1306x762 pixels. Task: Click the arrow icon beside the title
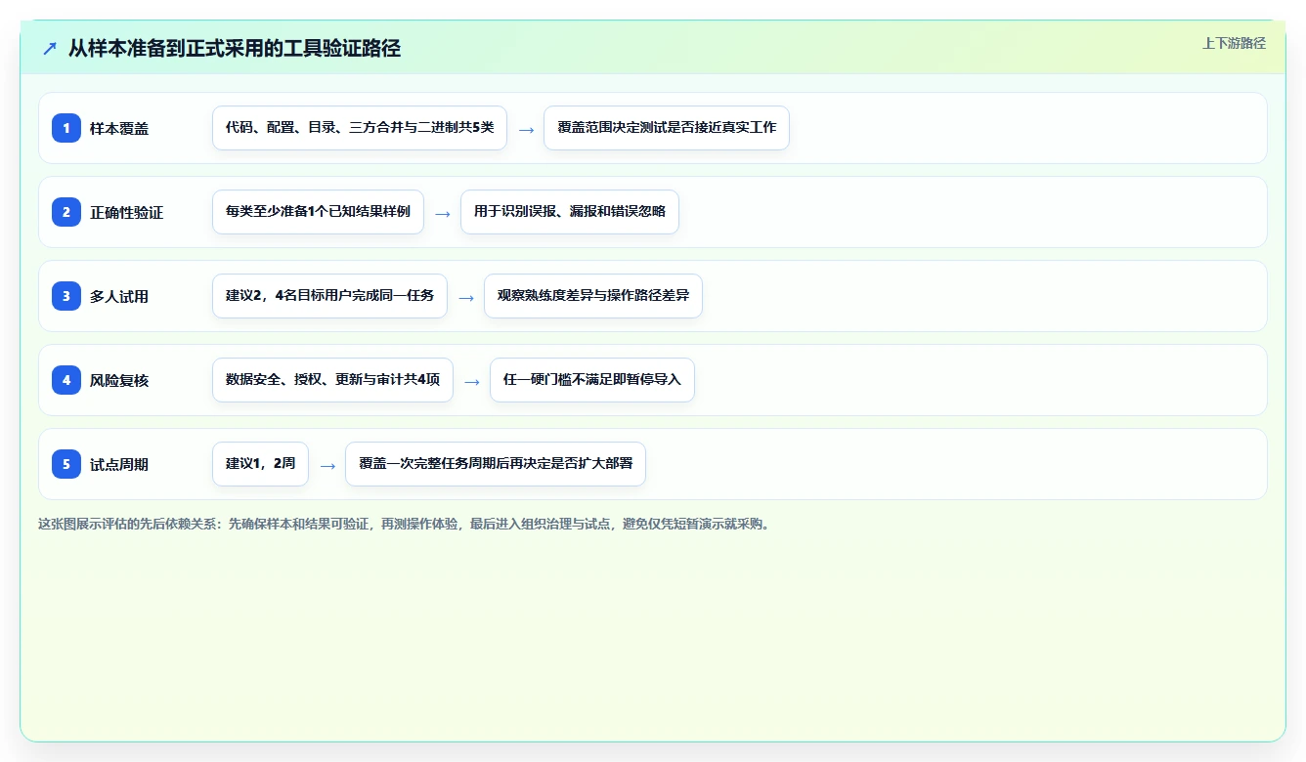coord(50,49)
